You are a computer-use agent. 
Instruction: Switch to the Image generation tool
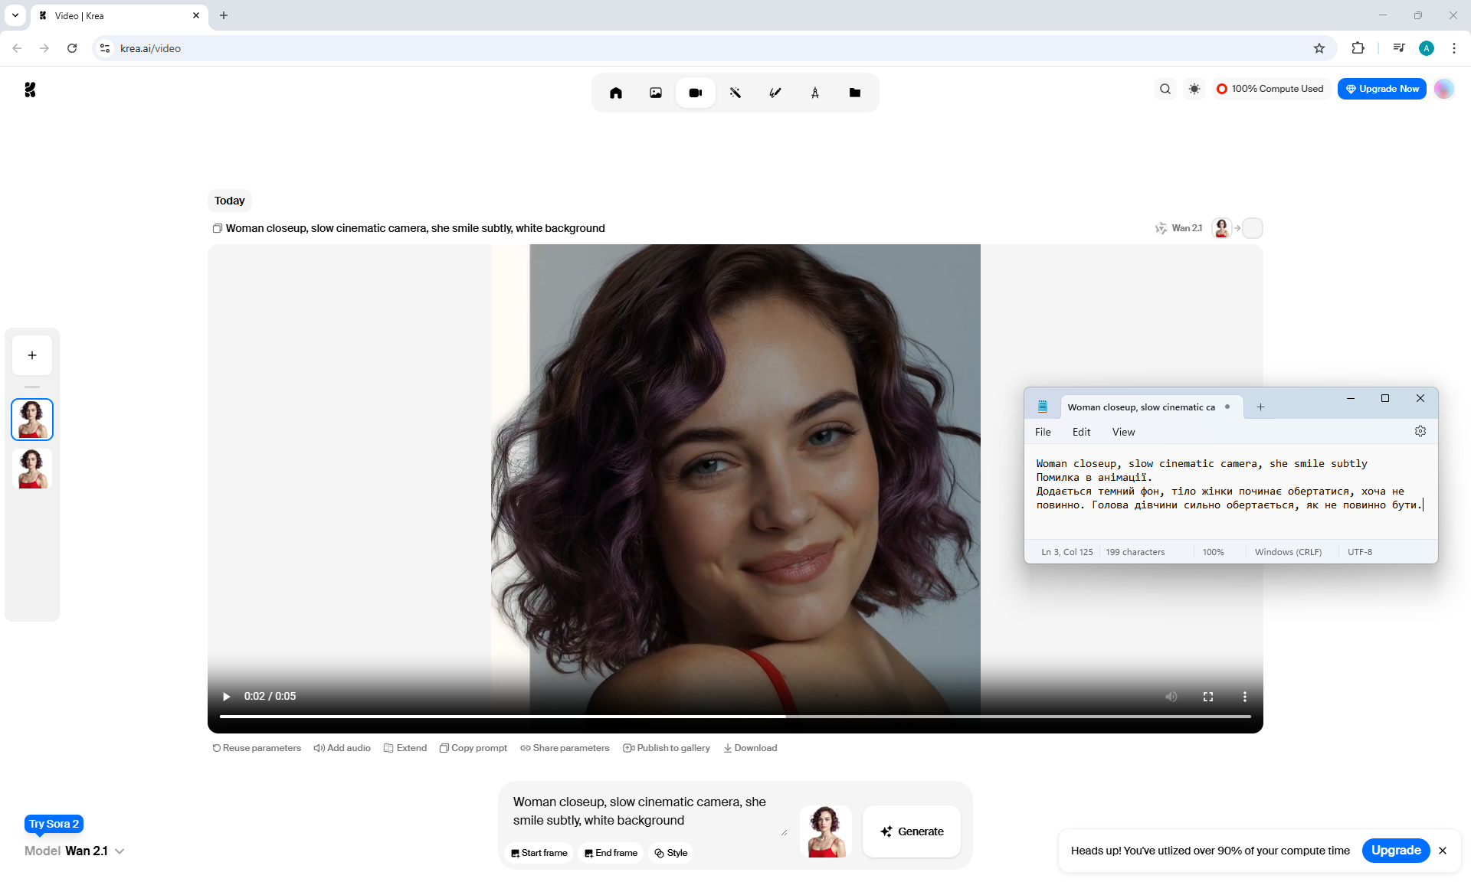point(655,93)
